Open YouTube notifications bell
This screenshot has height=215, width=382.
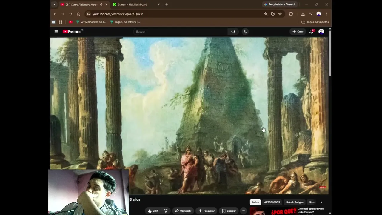click(311, 32)
